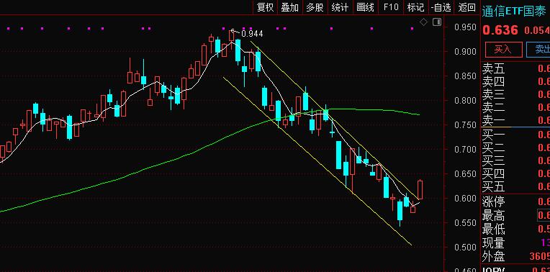Click the 通信ETF国泰 stock name
The image size is (550, 272).
(514, 12)
